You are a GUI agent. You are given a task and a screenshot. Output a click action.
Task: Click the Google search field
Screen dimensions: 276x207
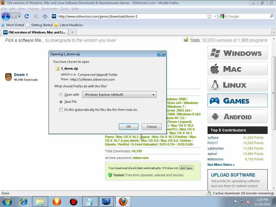[x=248, y=16]
